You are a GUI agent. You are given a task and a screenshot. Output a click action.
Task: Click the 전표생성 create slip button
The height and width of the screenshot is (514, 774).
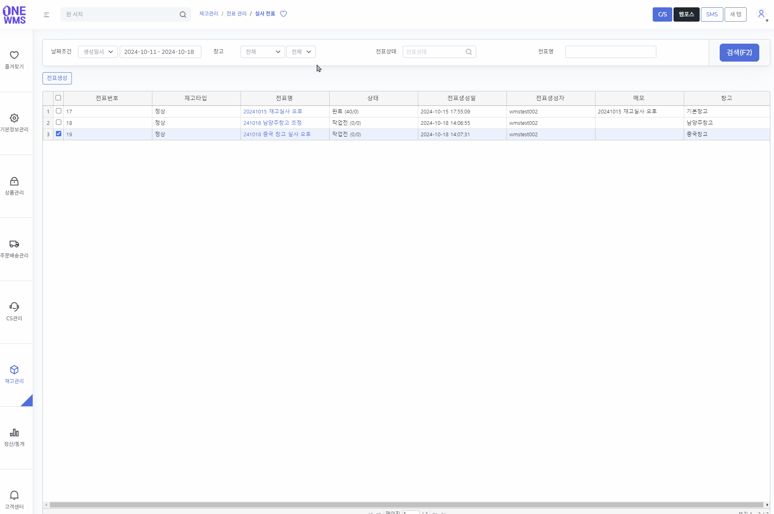[x=57, y=78]
